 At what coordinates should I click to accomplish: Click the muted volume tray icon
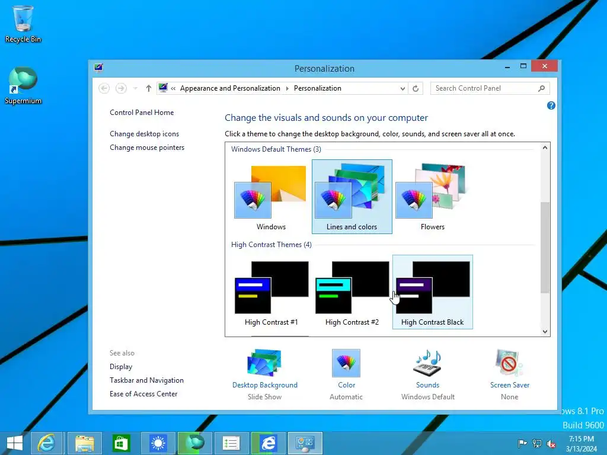click(551, 443)
